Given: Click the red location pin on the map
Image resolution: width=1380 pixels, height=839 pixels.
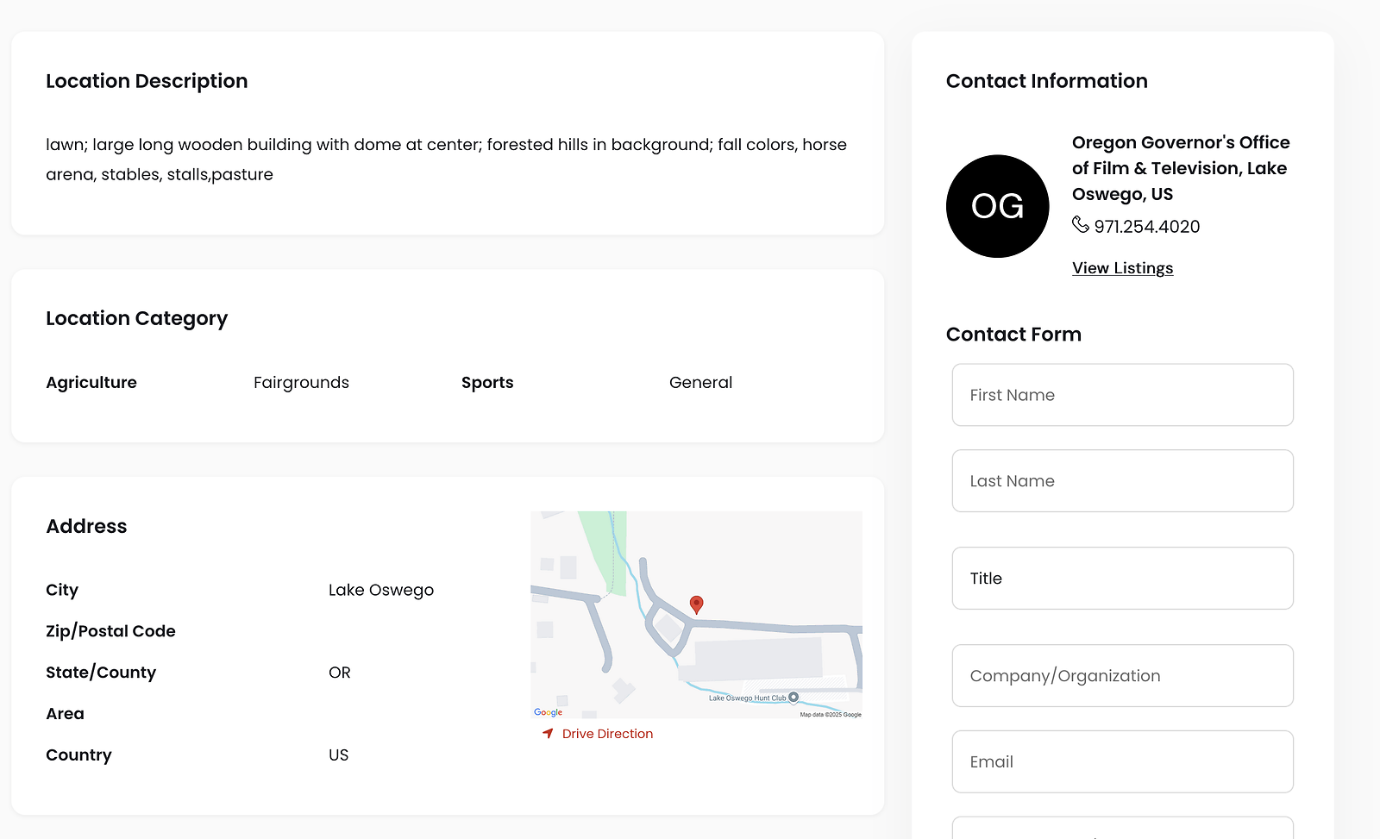Looking at the screenshot, I should tap(696, 604).
